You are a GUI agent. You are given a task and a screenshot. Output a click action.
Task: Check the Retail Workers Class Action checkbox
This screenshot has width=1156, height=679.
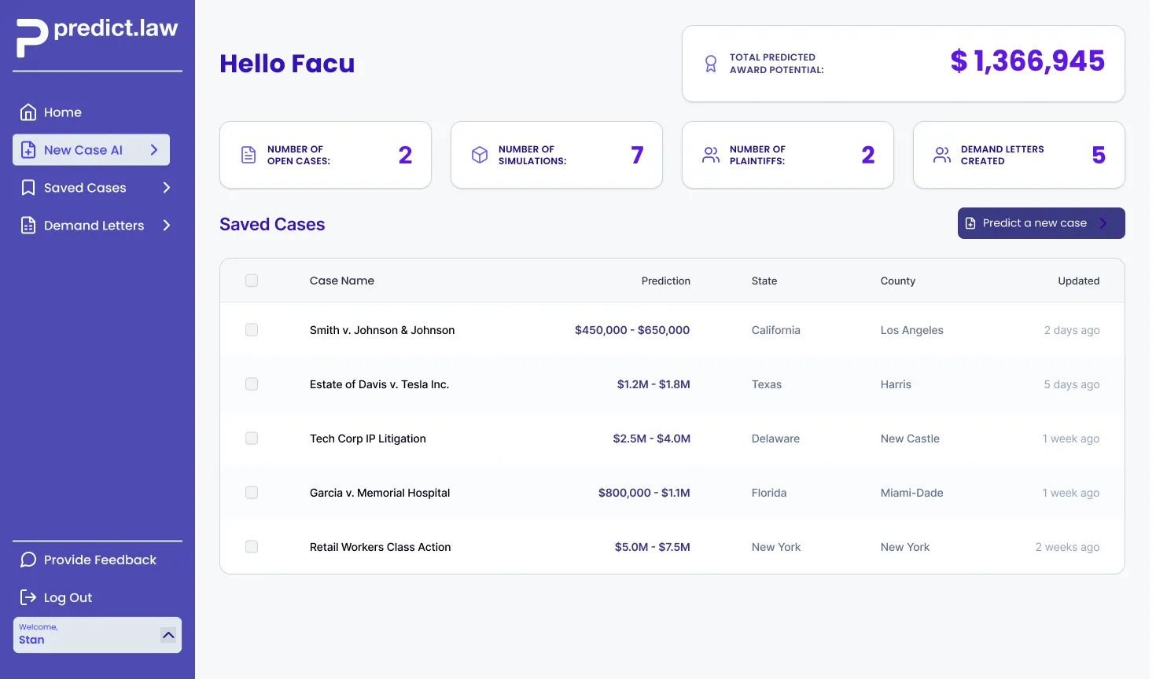(252, 547)
